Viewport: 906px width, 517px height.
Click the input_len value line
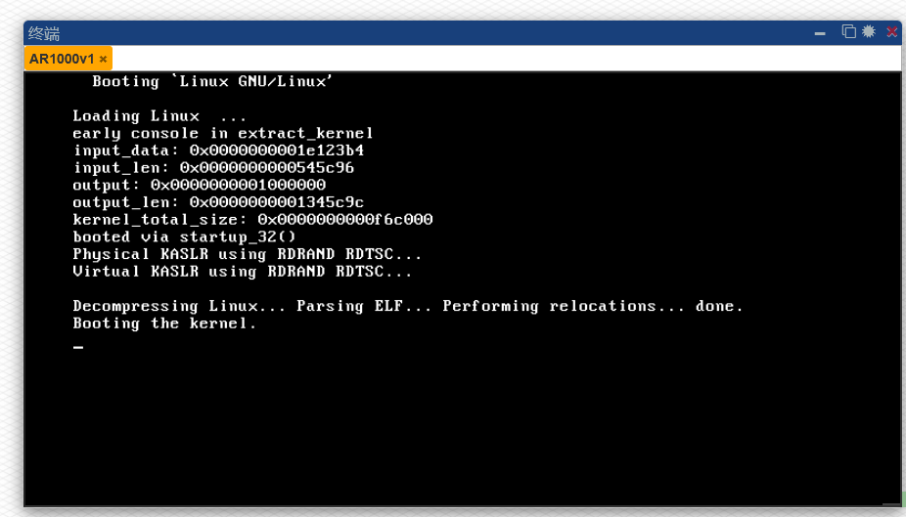pyautogui.click(x=213, y=167)
